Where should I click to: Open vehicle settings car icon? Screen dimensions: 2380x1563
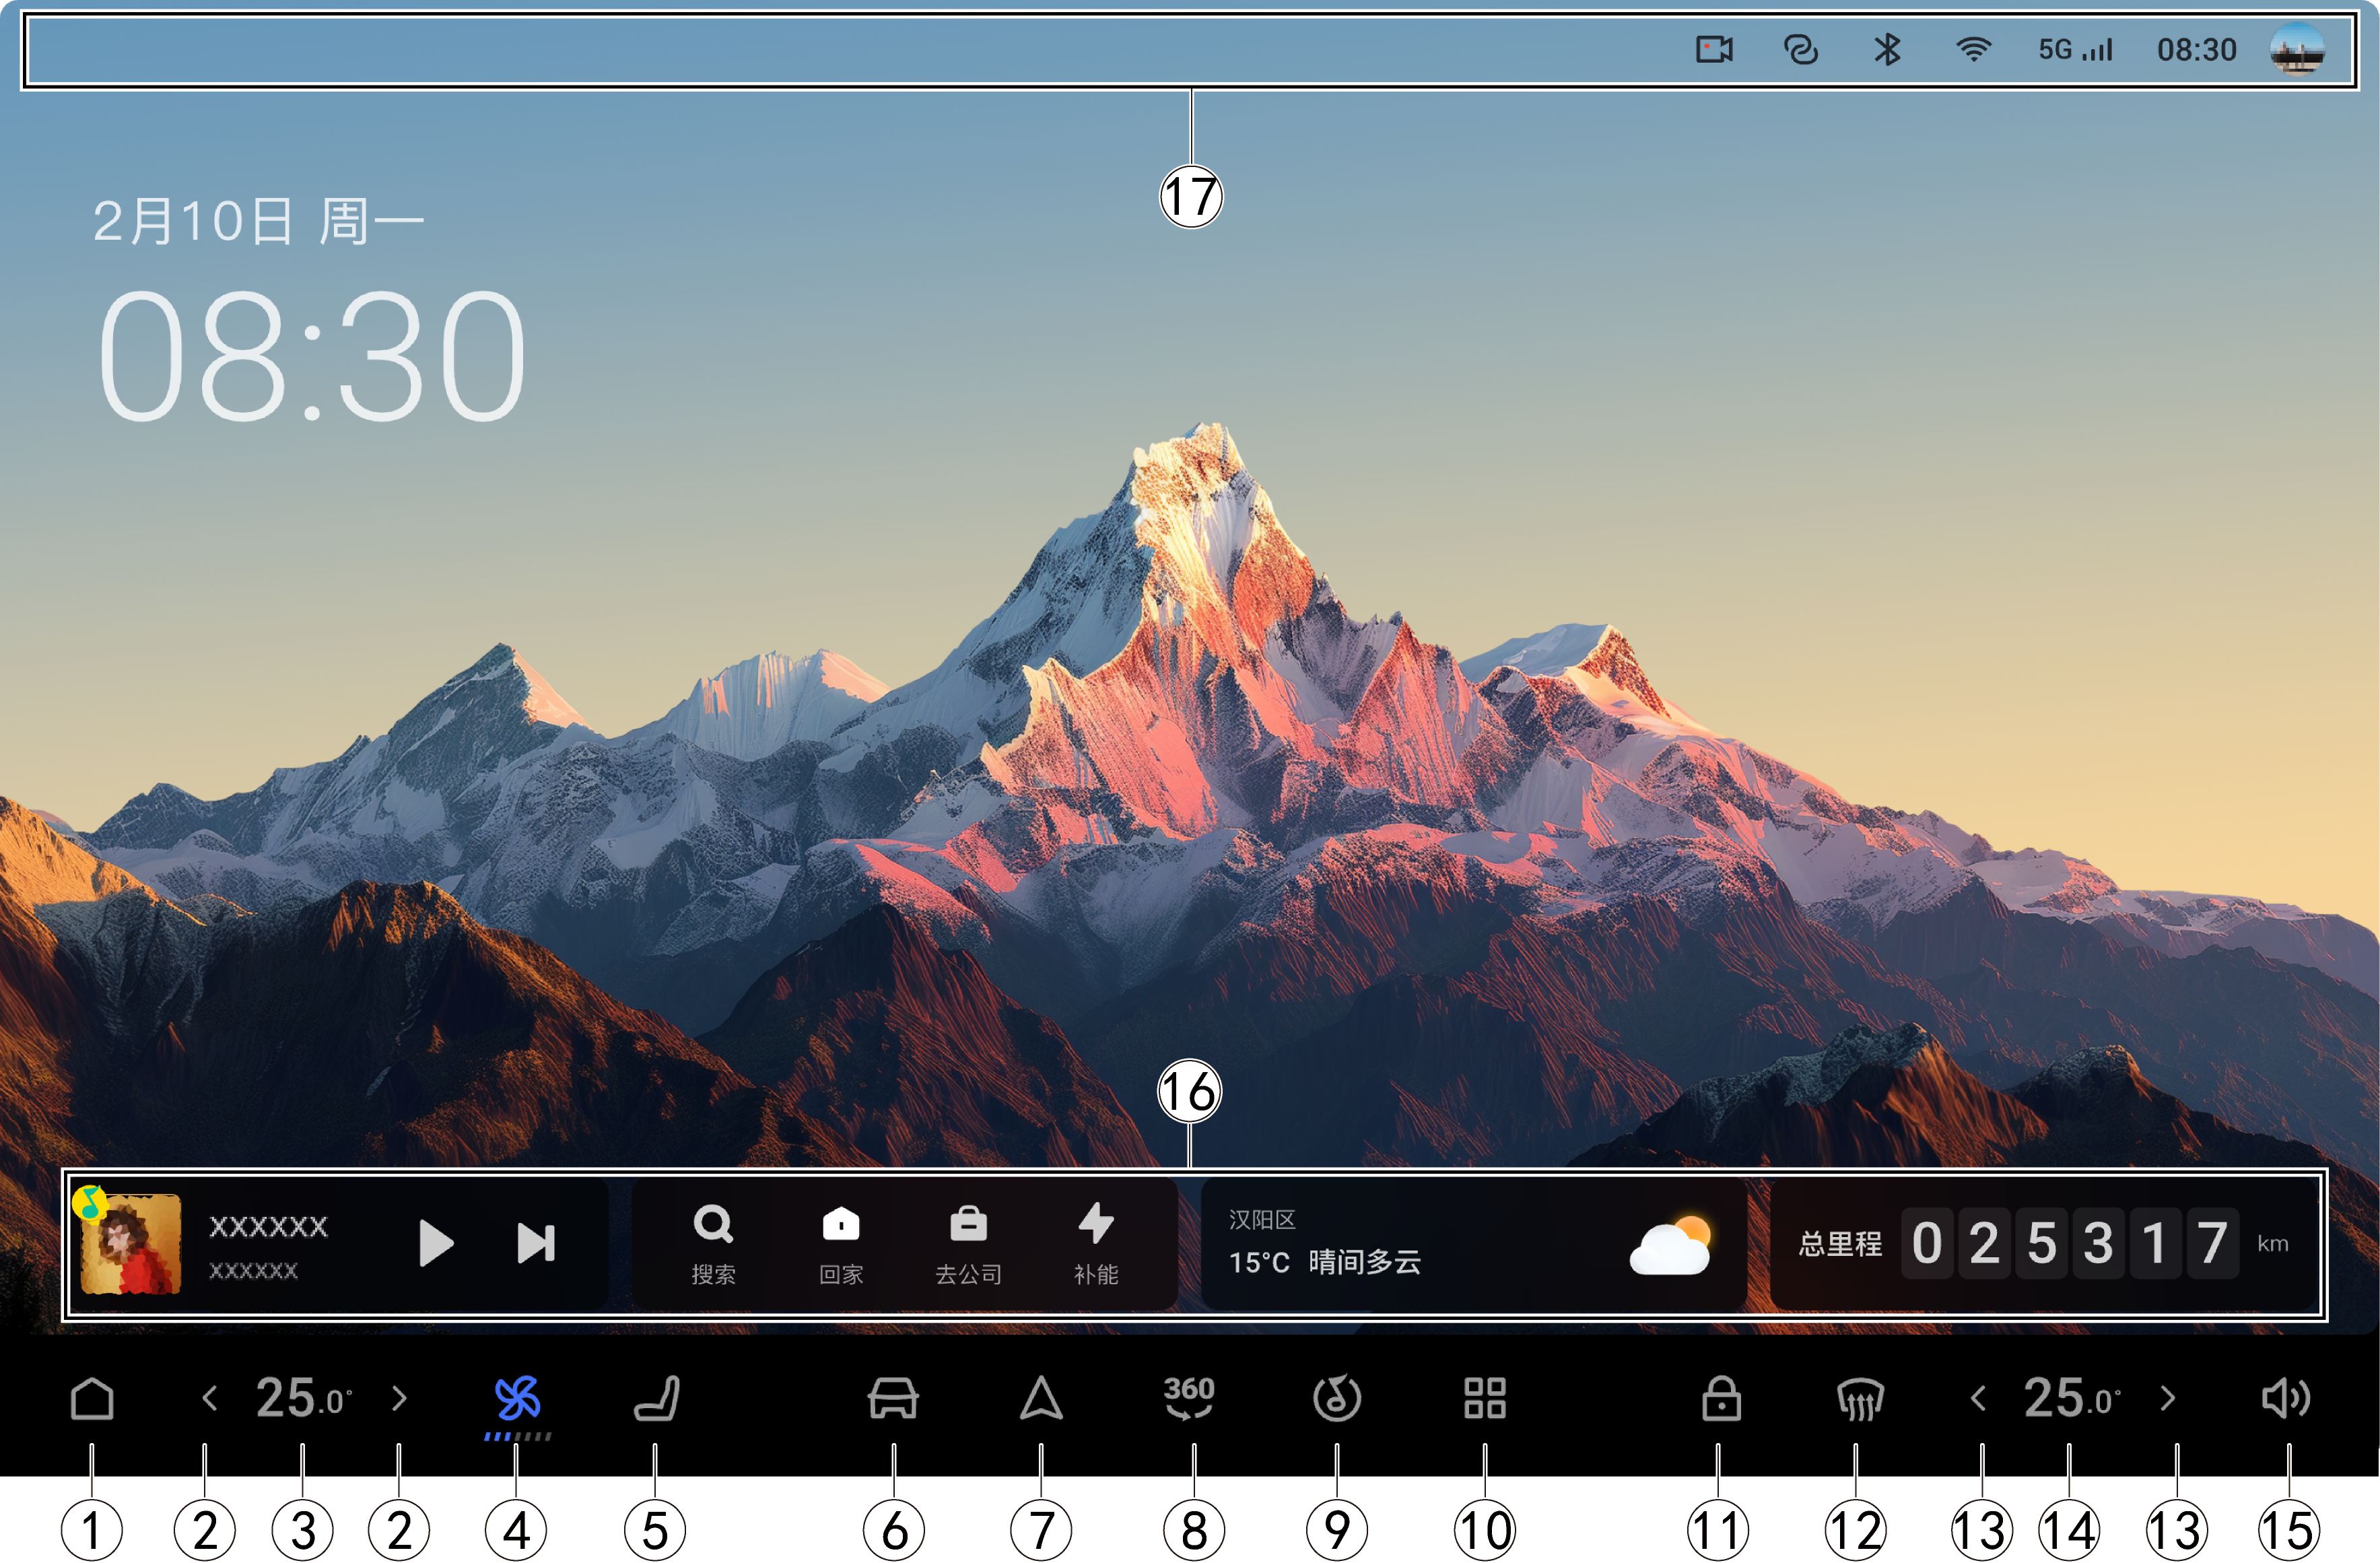coord(893,1398)
